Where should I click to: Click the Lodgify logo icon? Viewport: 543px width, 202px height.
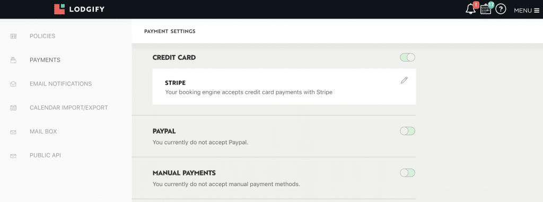(59, 10)
